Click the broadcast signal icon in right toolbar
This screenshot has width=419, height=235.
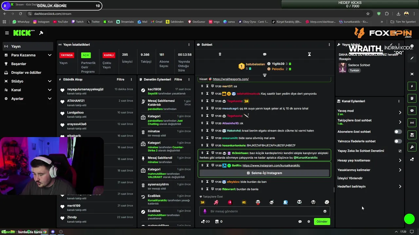412,123
